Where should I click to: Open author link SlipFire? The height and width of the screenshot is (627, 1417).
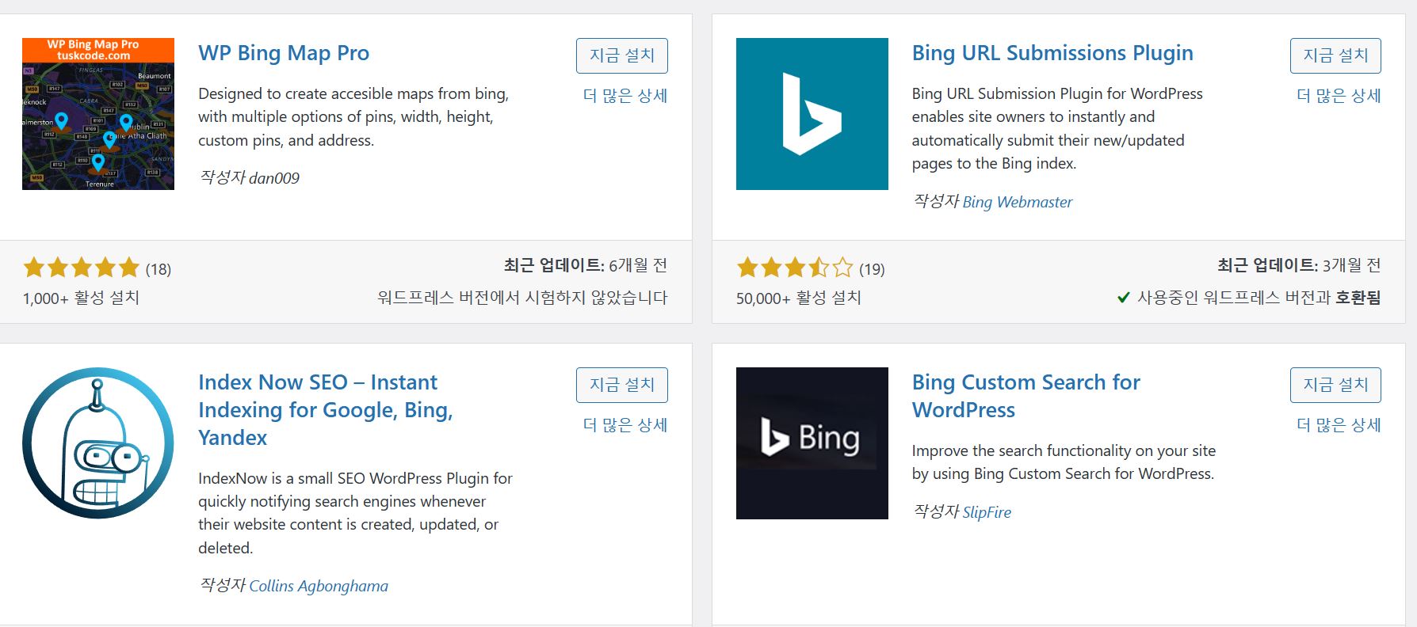tap(987, 512)
